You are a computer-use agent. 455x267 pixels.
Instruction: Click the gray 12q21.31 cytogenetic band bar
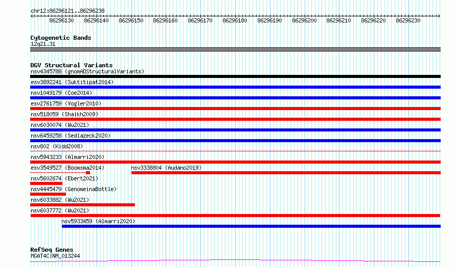(x=235, y=49)
